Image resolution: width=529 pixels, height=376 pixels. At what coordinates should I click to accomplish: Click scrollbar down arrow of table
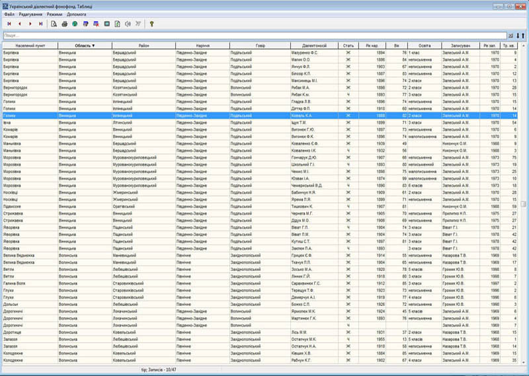(x=523, y=361)
